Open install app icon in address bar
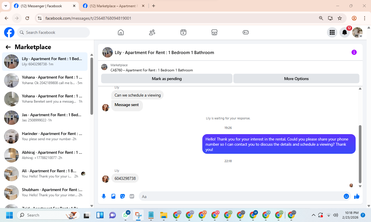This screenshot has width=371, height=222. coord(330,18)
